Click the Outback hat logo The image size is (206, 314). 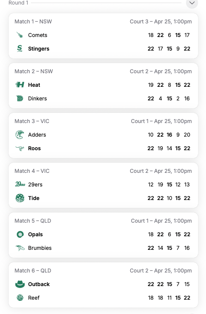pyautogui.click(x=20, y=284)
